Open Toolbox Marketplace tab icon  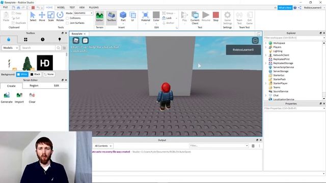[9, 40]
